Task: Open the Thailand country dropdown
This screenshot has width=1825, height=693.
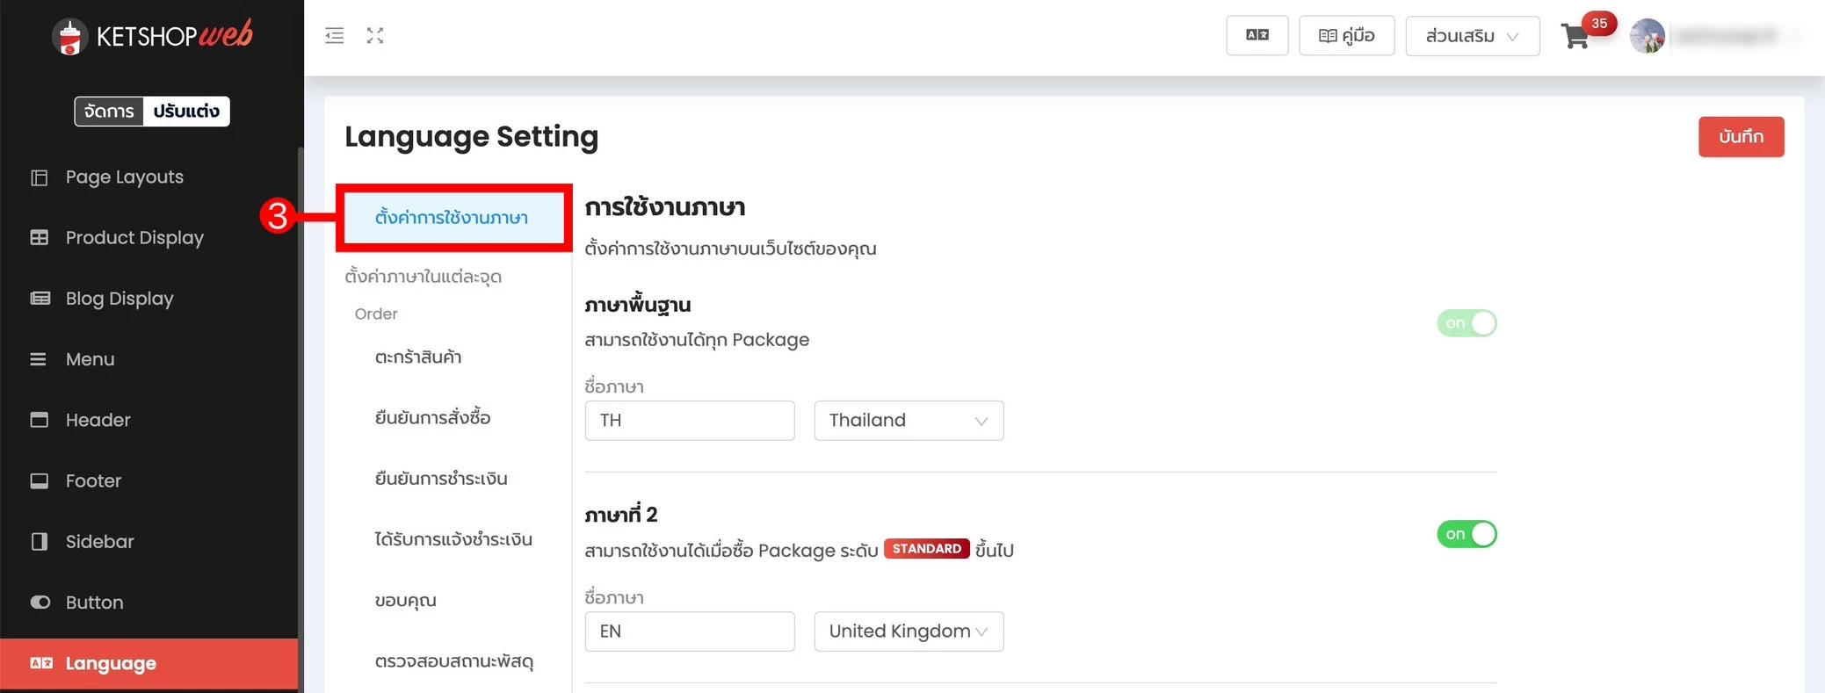Action: 909,421
